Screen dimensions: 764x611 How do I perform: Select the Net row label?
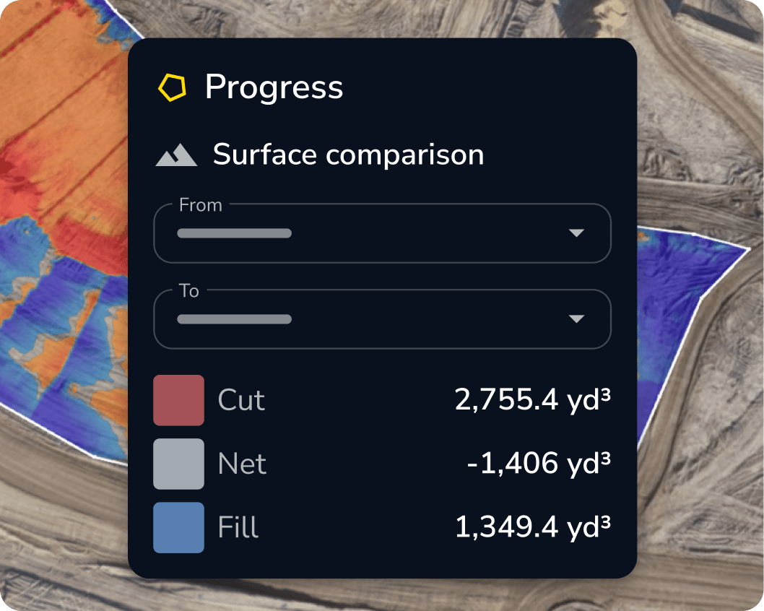coord(241,463)
